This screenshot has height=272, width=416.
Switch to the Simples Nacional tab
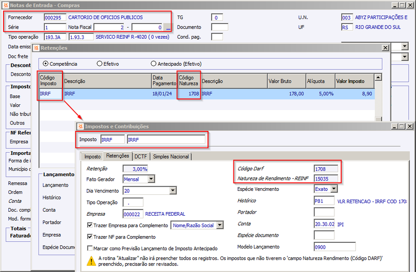171,157
